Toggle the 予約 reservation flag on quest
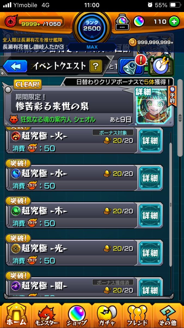The image size is (184, 328). point(172,96)
